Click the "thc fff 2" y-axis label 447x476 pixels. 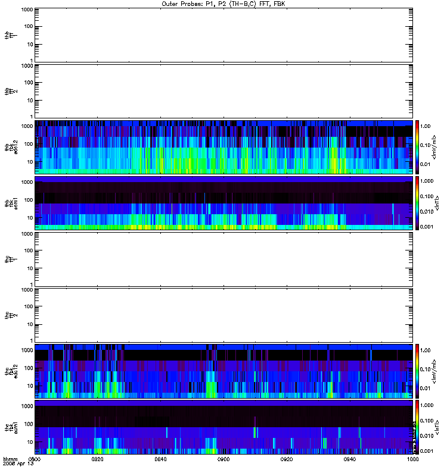point(11,315)
